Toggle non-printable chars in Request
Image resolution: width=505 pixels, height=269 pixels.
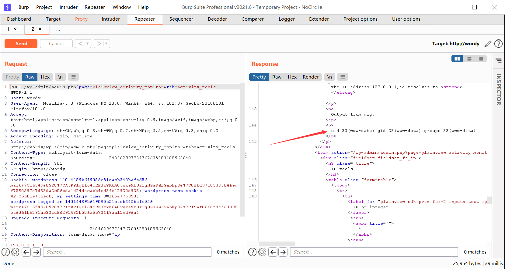point(60,77)
